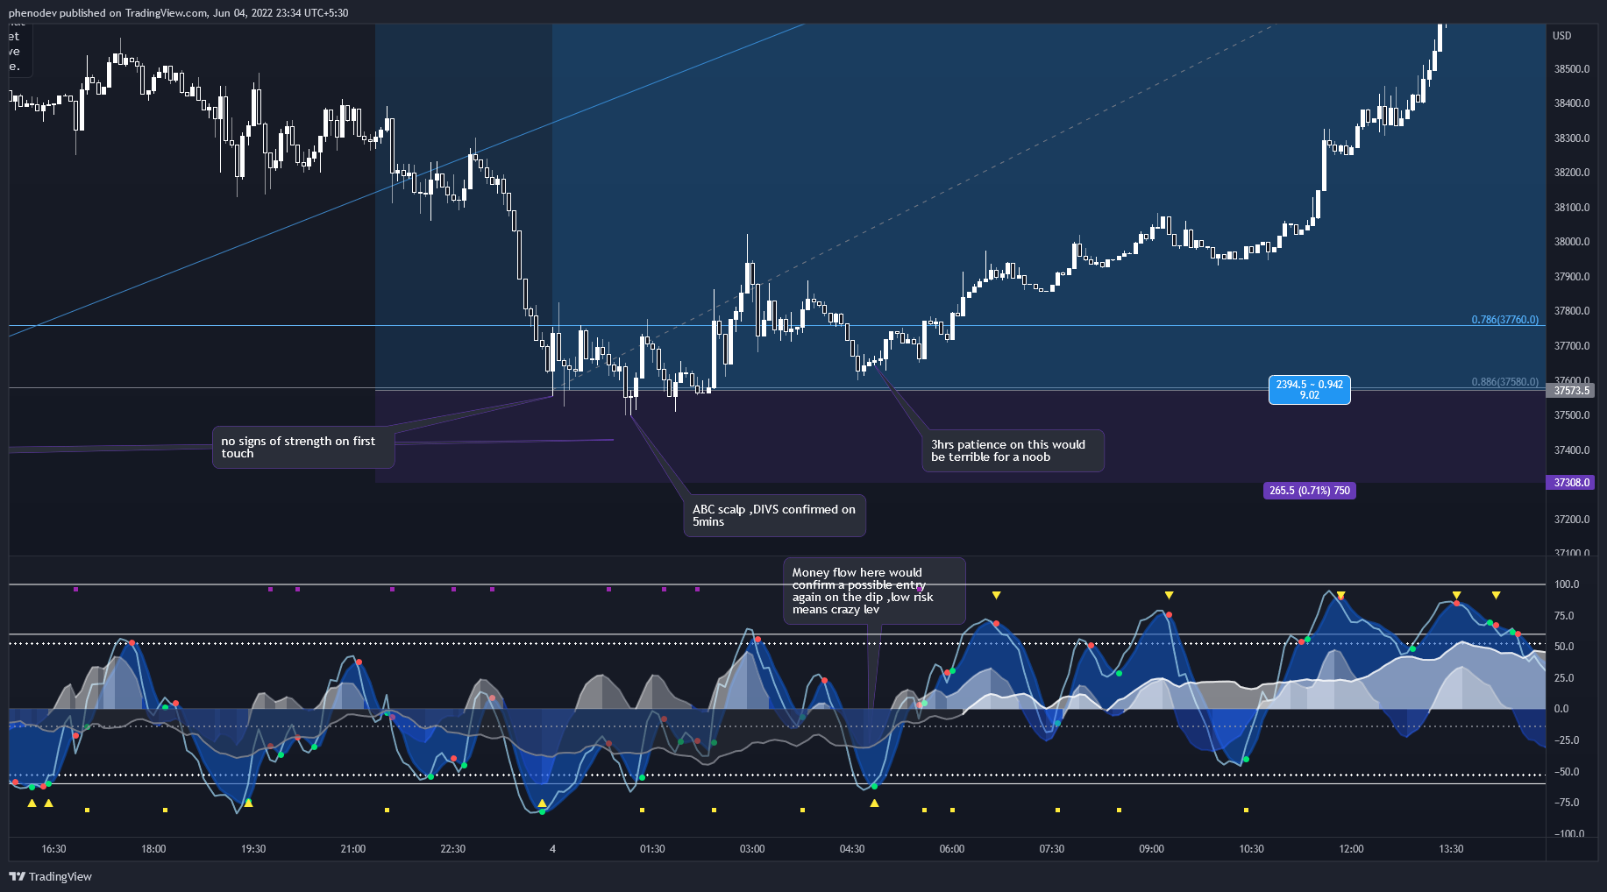
Task: Click the 09:00 time axis label
Action: (1151, 849)
